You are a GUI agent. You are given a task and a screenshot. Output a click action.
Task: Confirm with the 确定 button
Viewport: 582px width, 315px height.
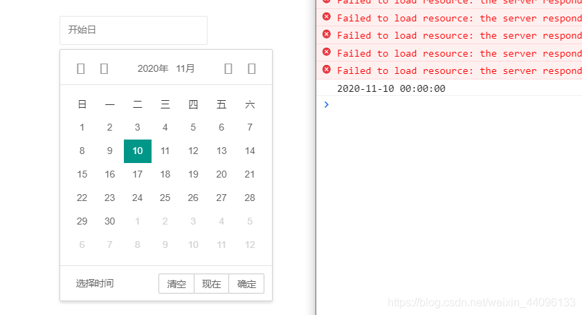click(x=246, y=284)
